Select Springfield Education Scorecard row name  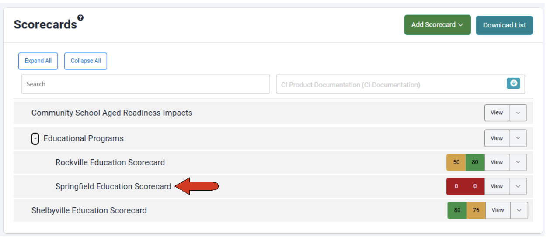(113, 187)
